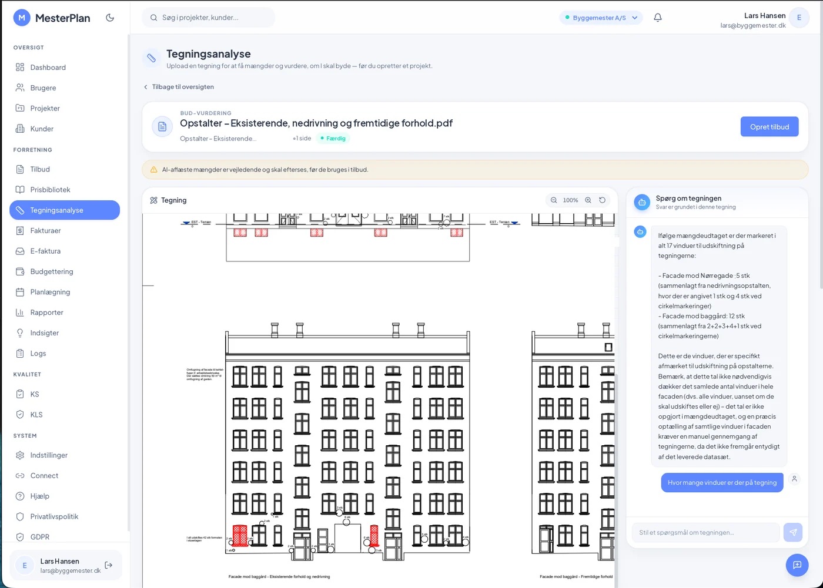Click the sidebar vertical scrollbar
The width and height of the screenshot is (823, 588).
coord(129,282)
